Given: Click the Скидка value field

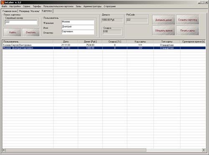Looking at the screenshot, I should 112,32.
